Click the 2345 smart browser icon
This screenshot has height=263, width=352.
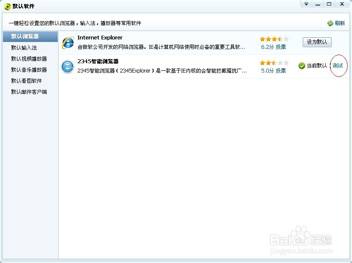(x=68, y=67)
